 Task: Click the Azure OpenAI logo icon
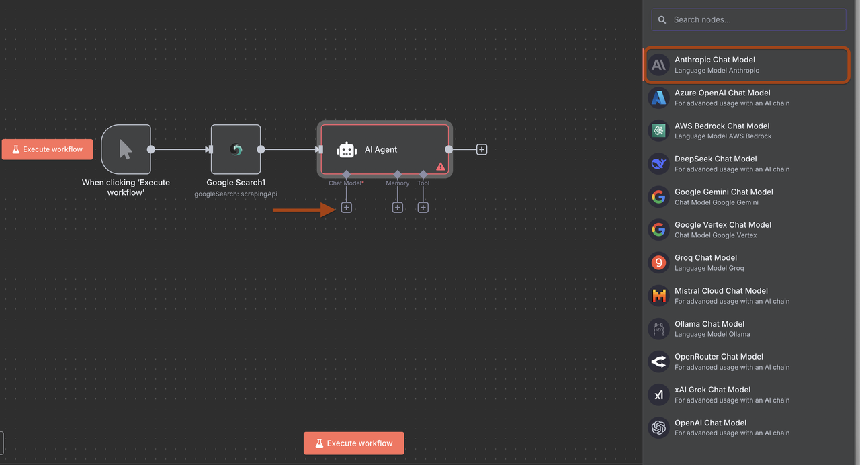pos(658,97)
